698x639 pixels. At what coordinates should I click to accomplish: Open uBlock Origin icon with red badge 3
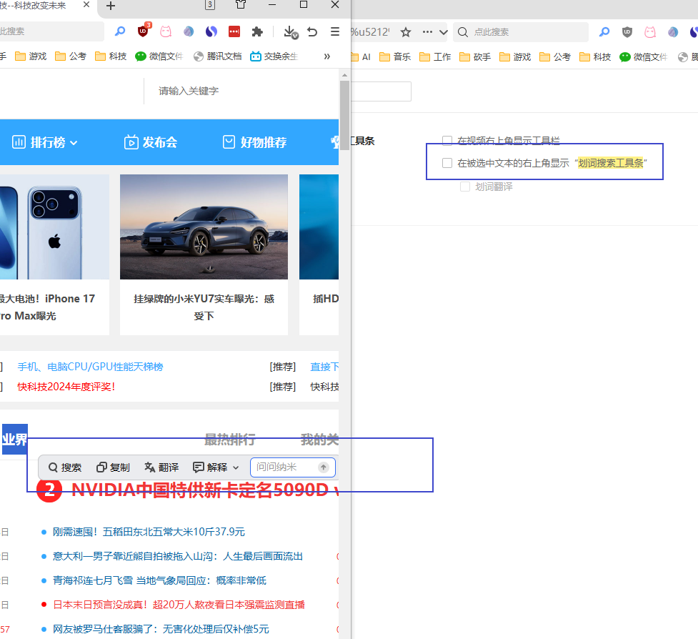tap(144, 31)
